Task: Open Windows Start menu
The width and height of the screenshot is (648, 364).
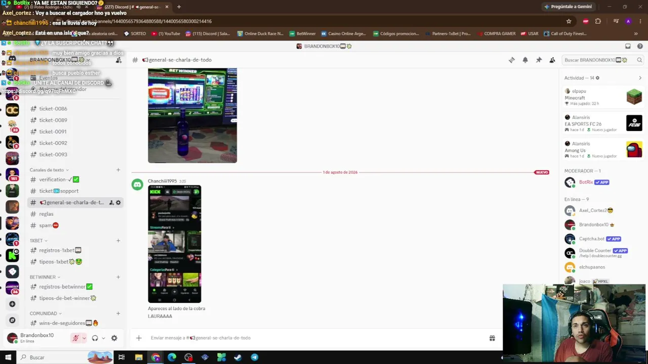Action: [x=8, y=357]
